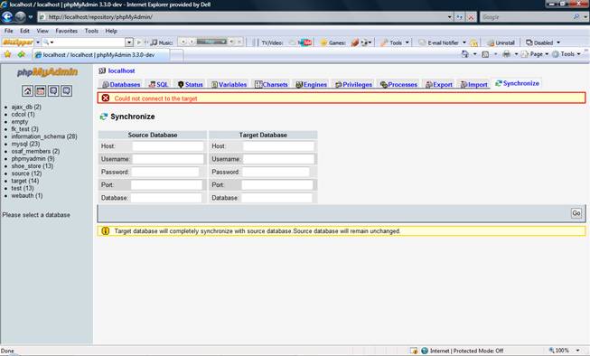Select the shoe_store database link

[x=32, y=166]
